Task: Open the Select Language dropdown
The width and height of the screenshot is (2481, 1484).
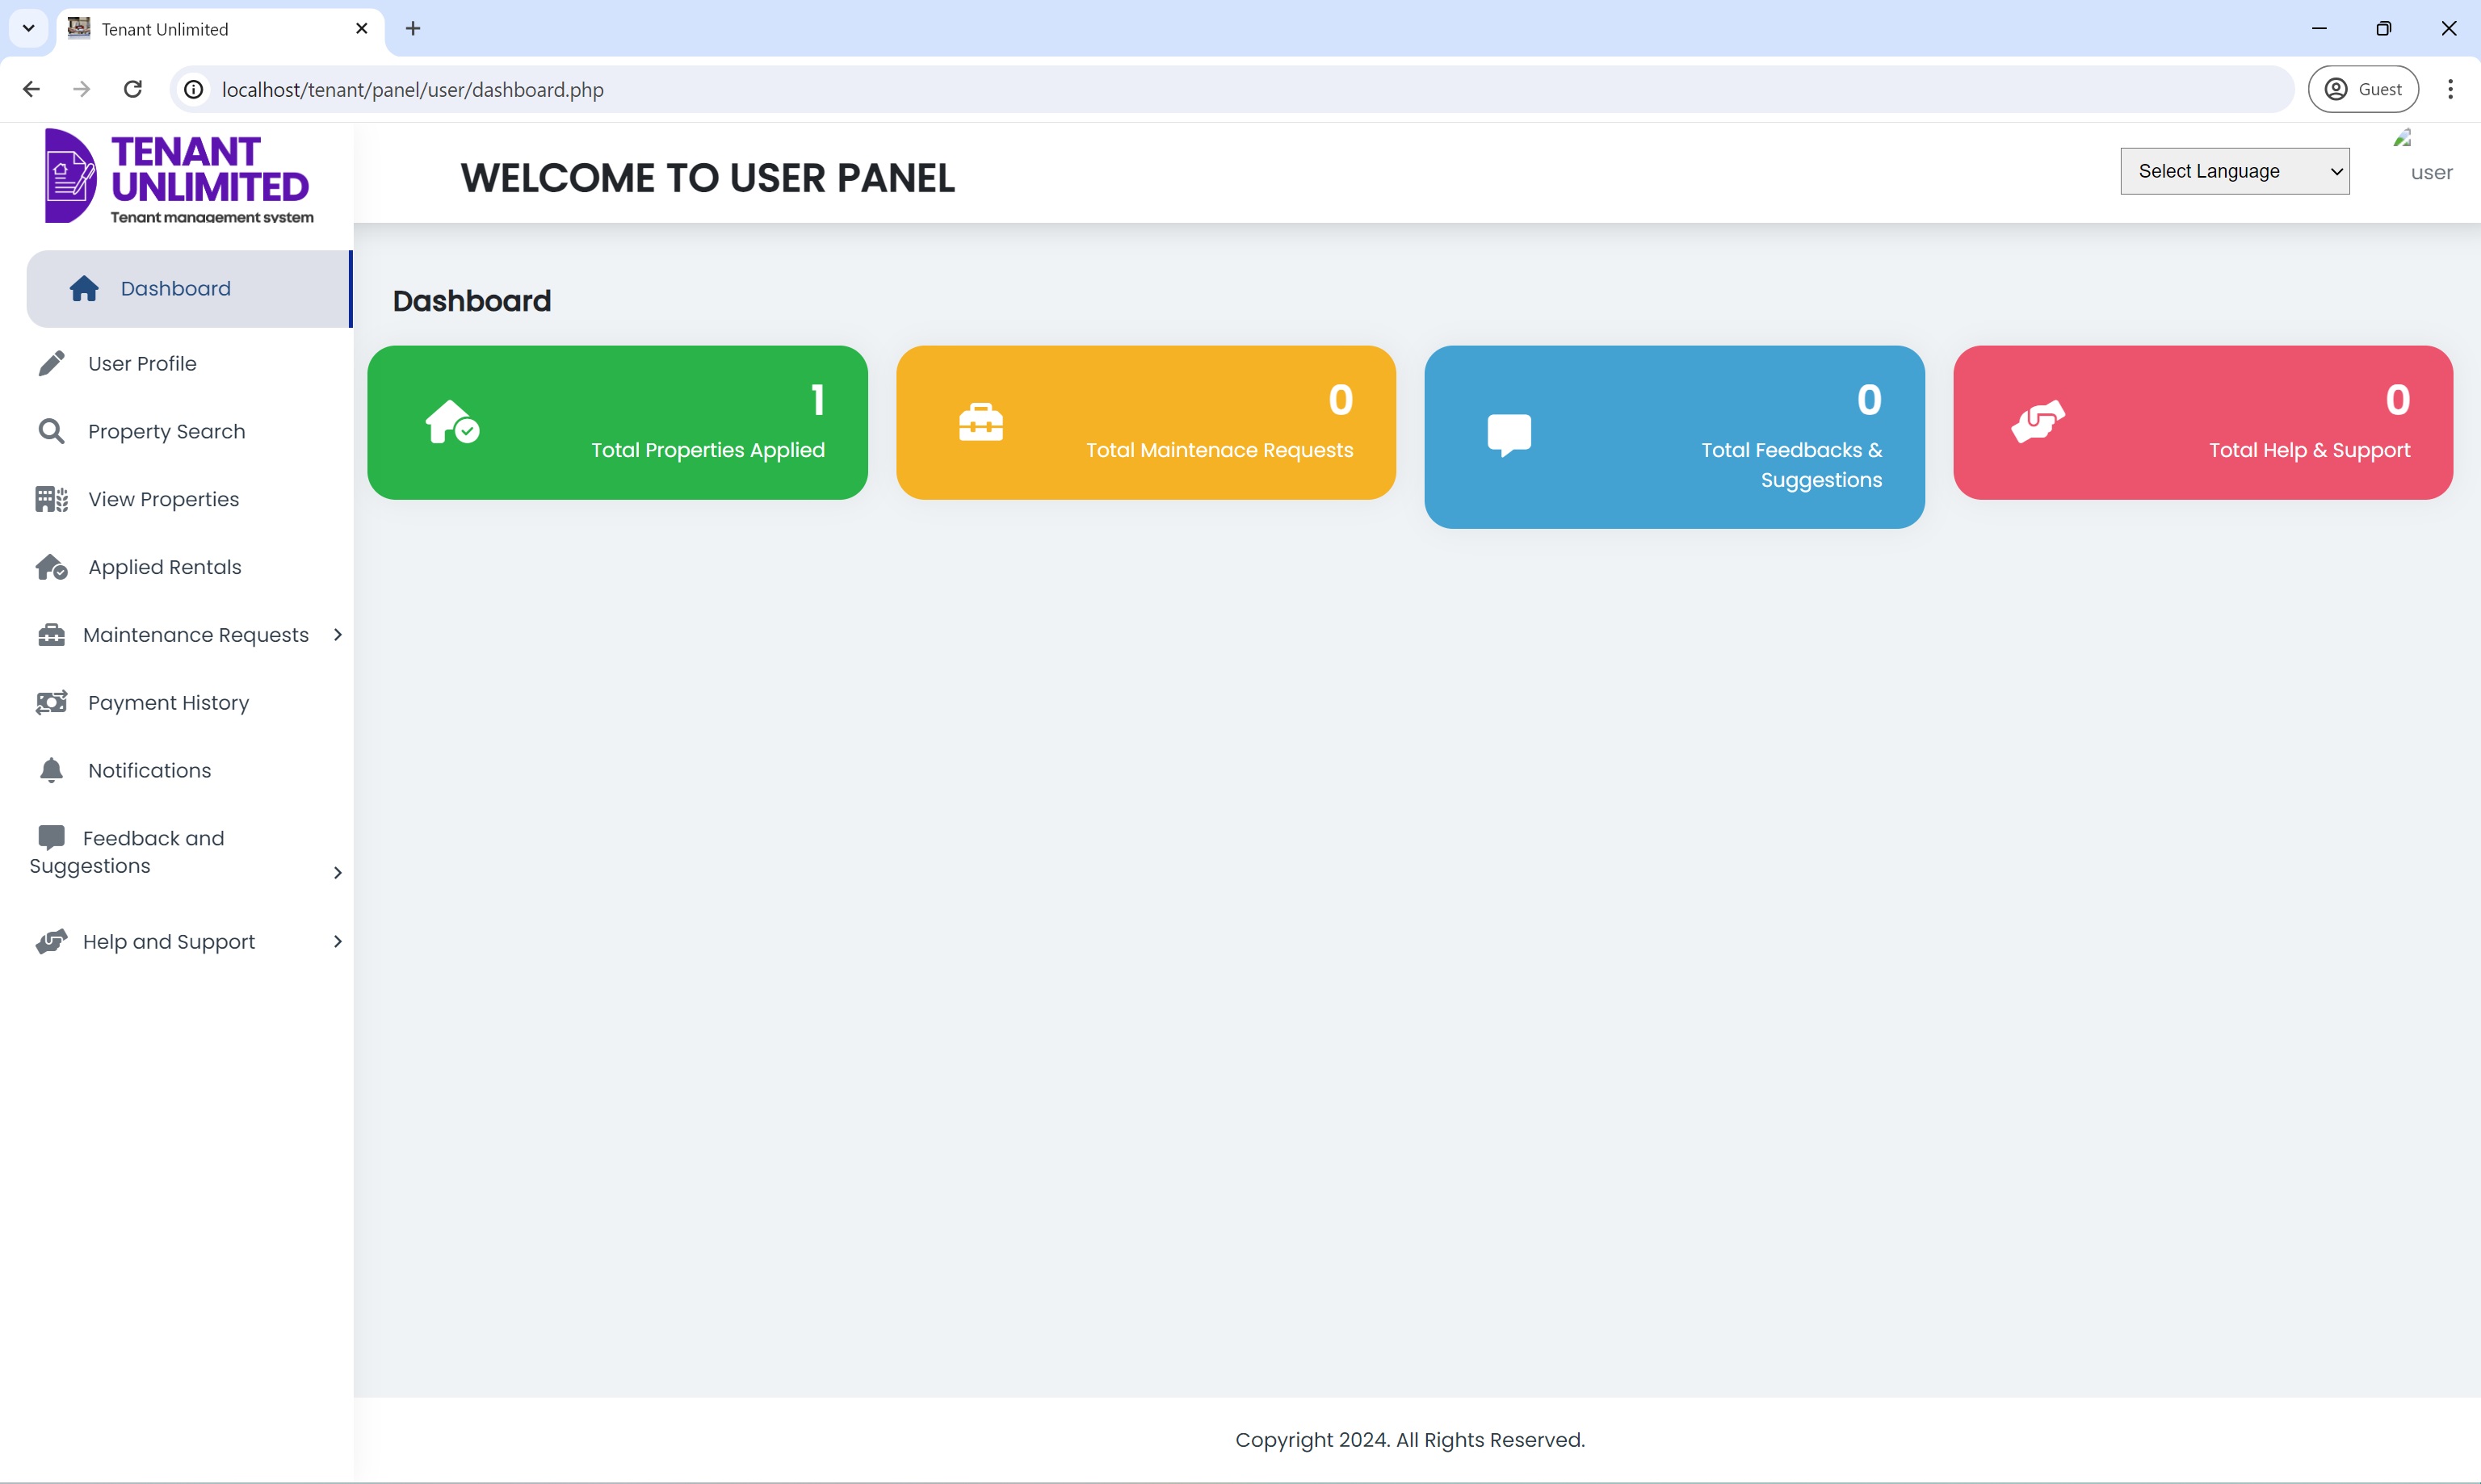Action: [2234, 170]
